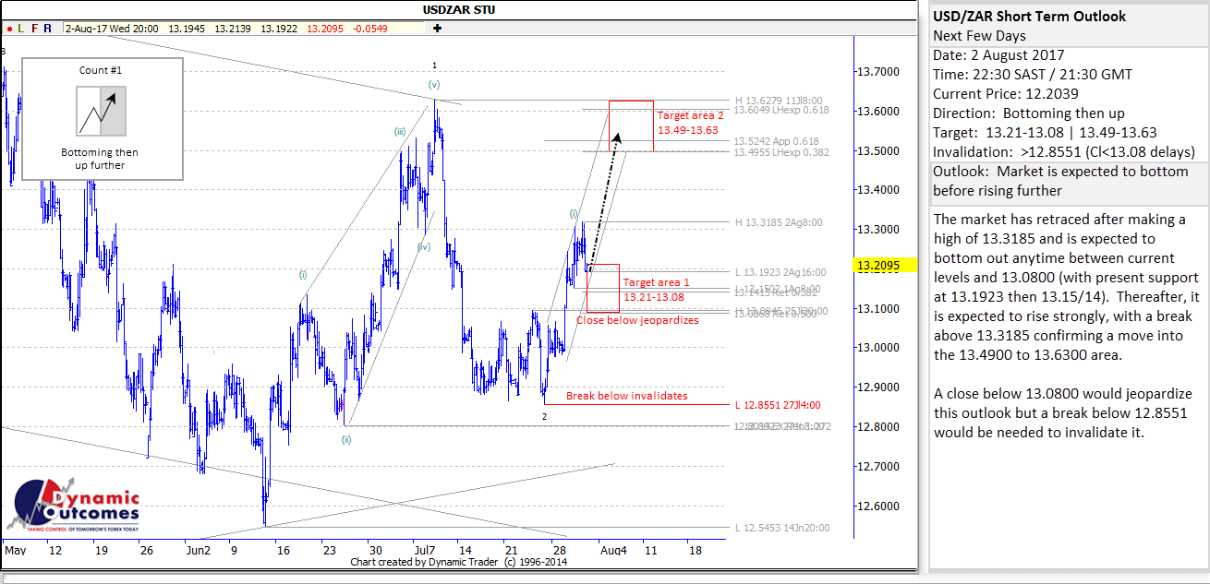1210x584 pixels.
Task: Click the 'Aug4' date axis label
Action: (x=613, y=550)
